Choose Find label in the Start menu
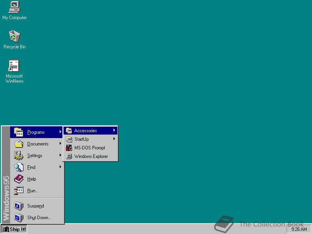Screen dimensions: 312x234 [31, 167]
